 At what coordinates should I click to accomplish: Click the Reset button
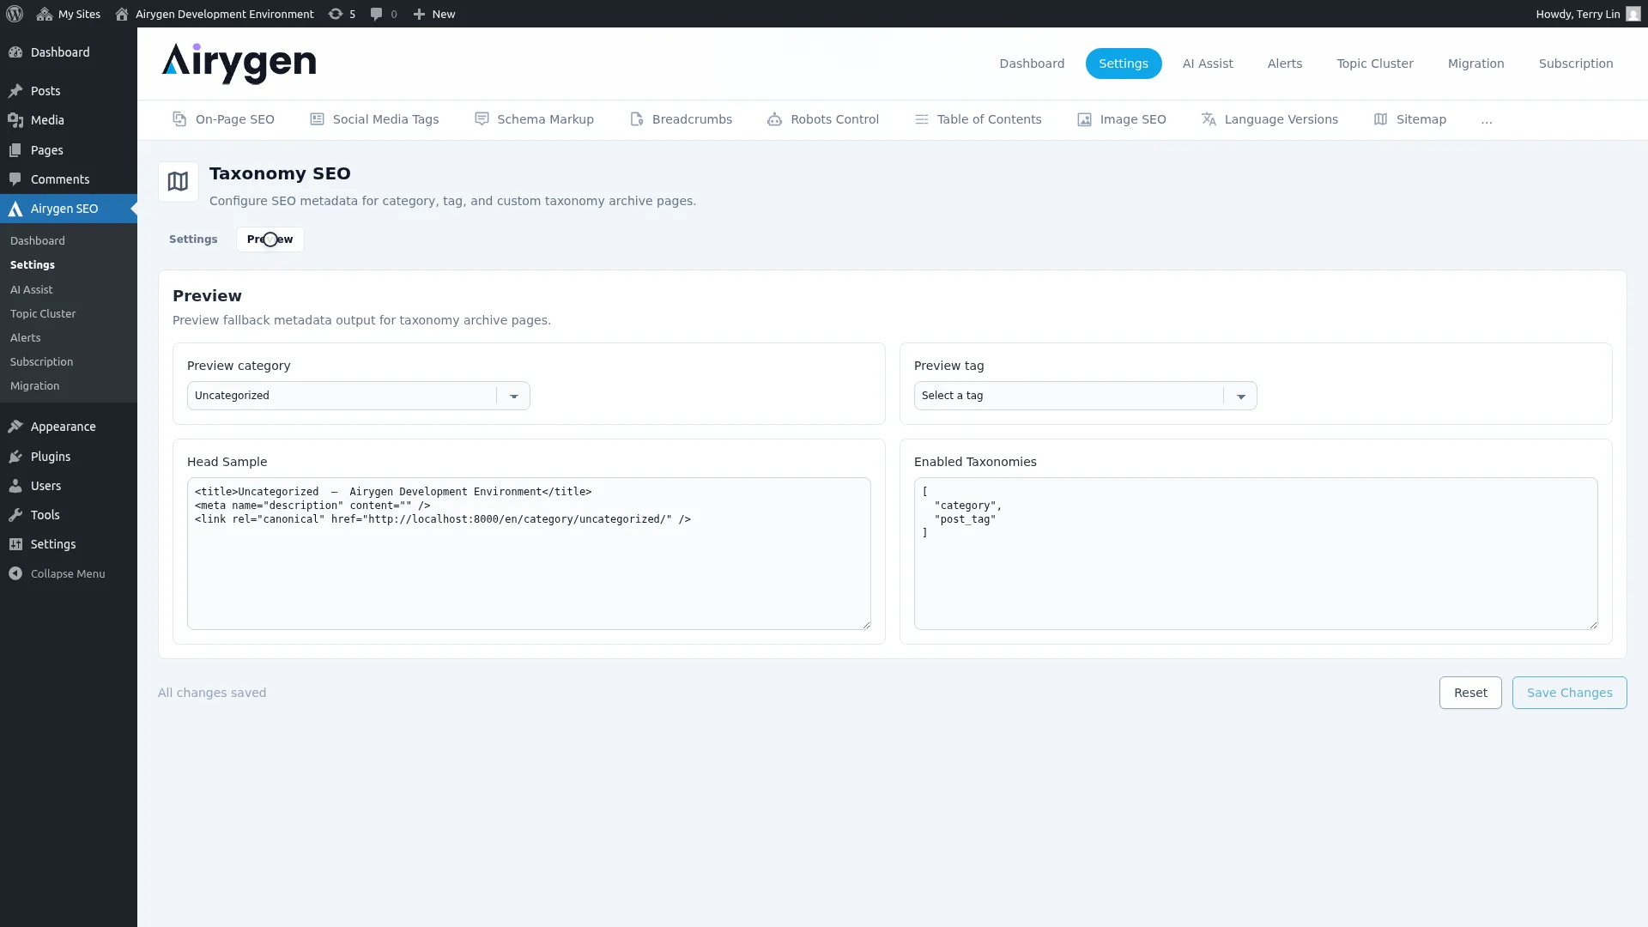(1470, 693)
